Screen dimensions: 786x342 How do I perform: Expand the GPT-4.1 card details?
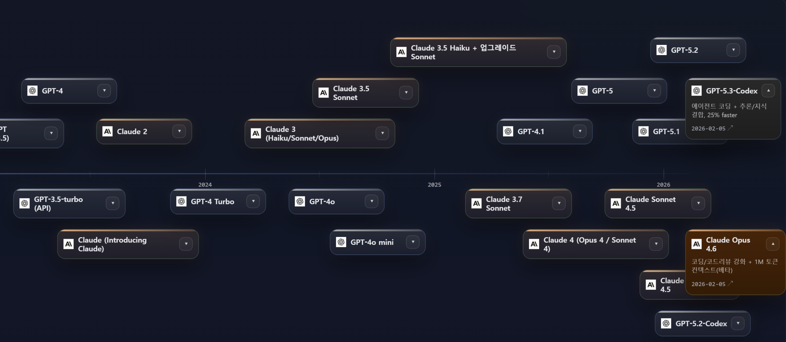pyautogui.click(x=580, y=132)
